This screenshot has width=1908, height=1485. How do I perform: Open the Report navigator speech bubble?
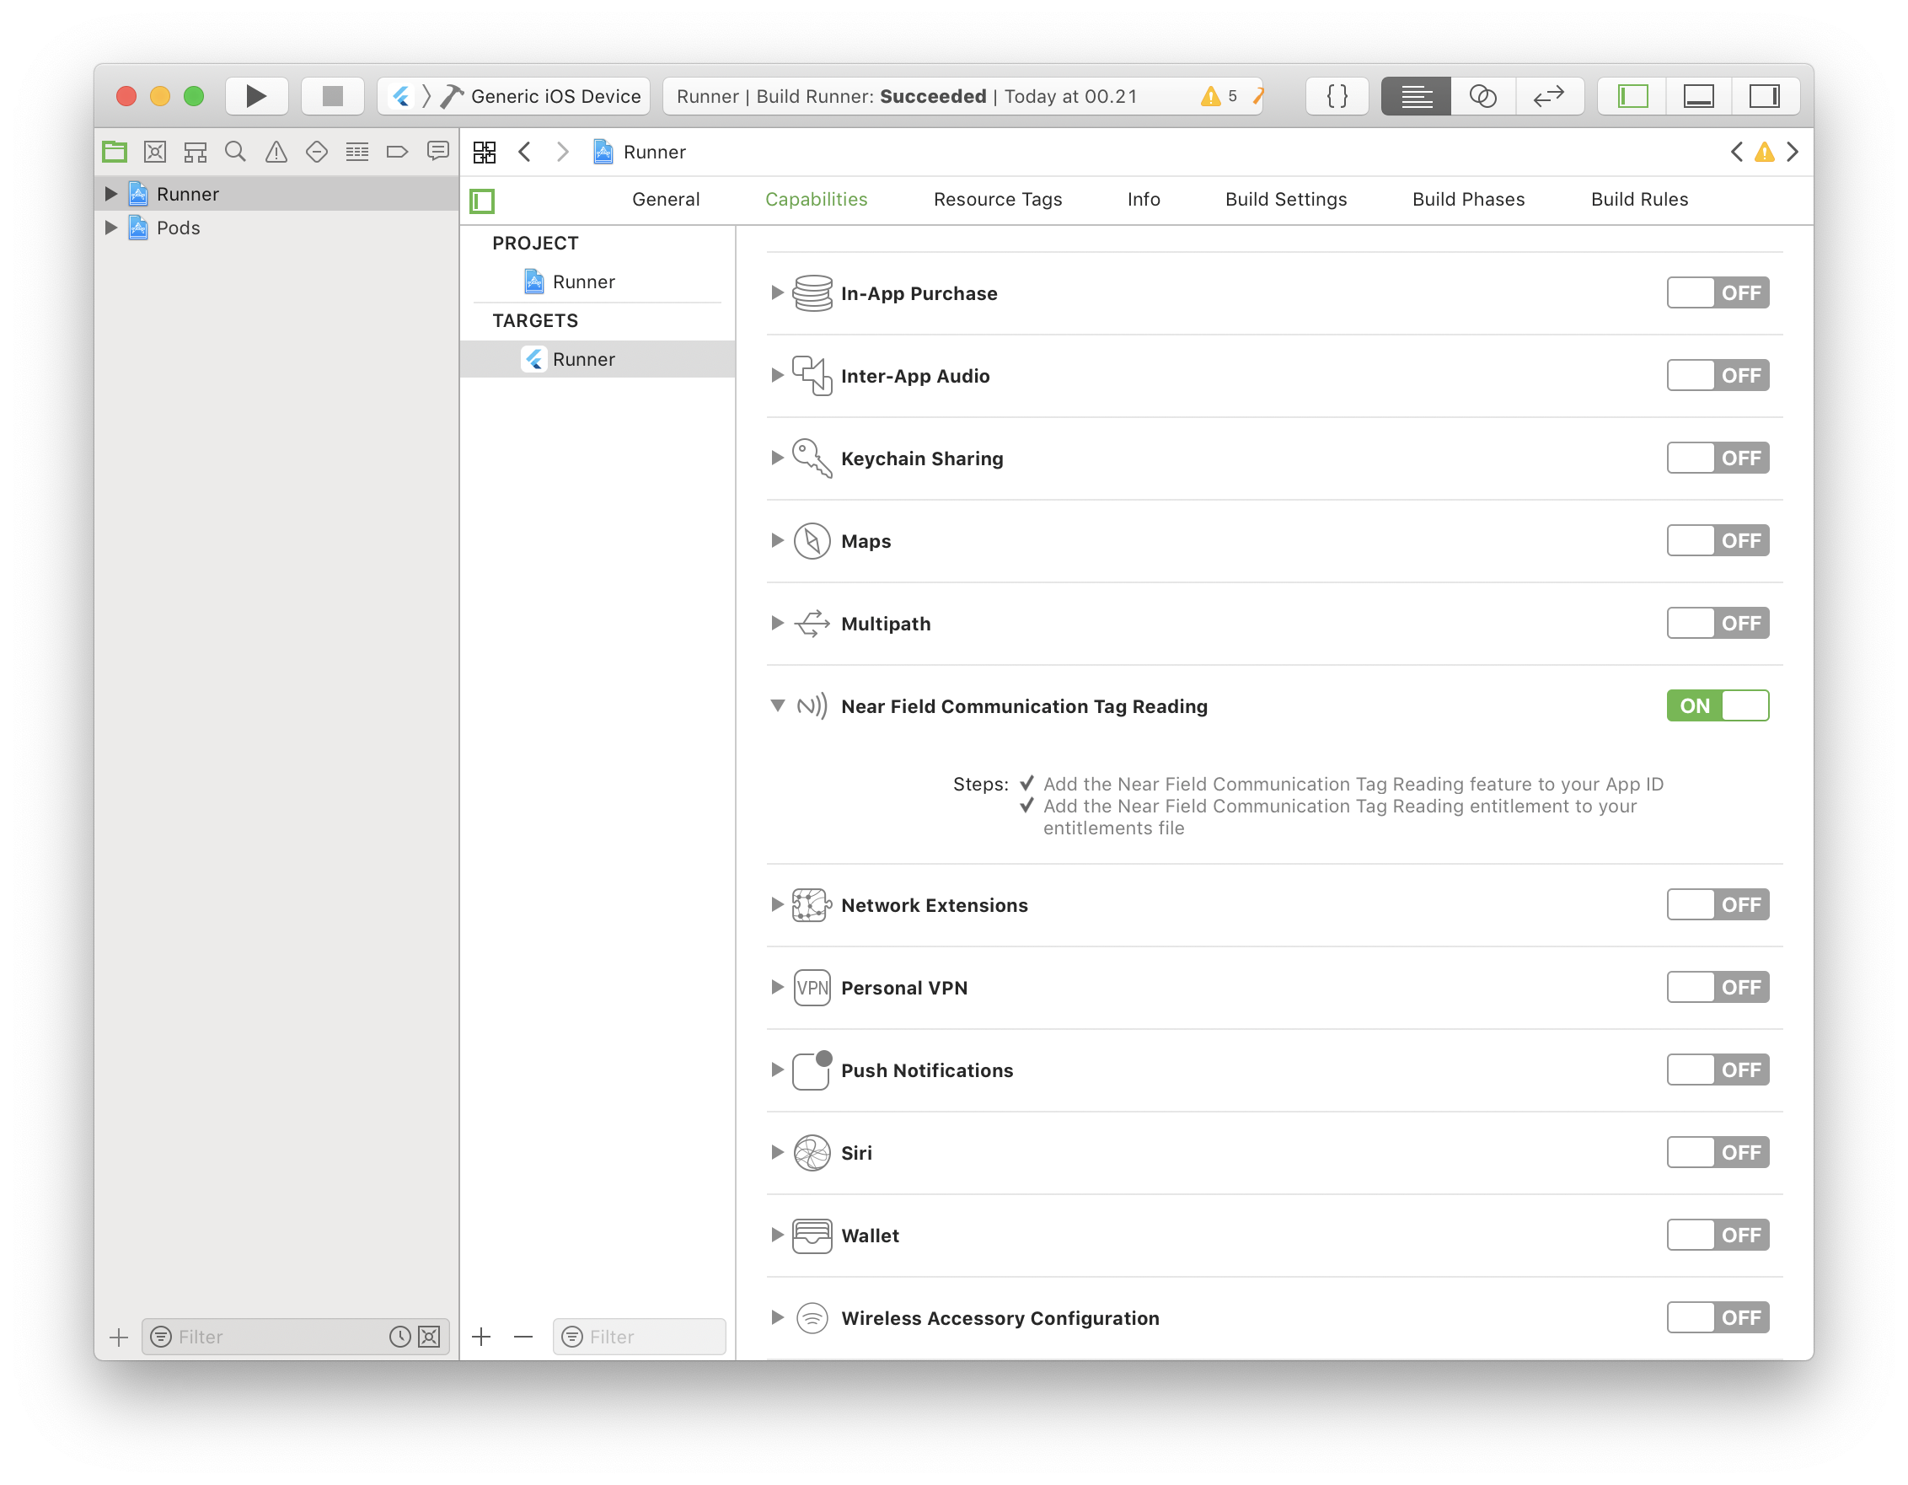coord(437,150)
